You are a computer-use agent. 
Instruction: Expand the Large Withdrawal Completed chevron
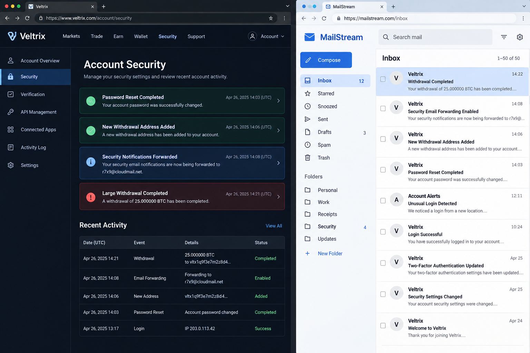tap(278, 196)
